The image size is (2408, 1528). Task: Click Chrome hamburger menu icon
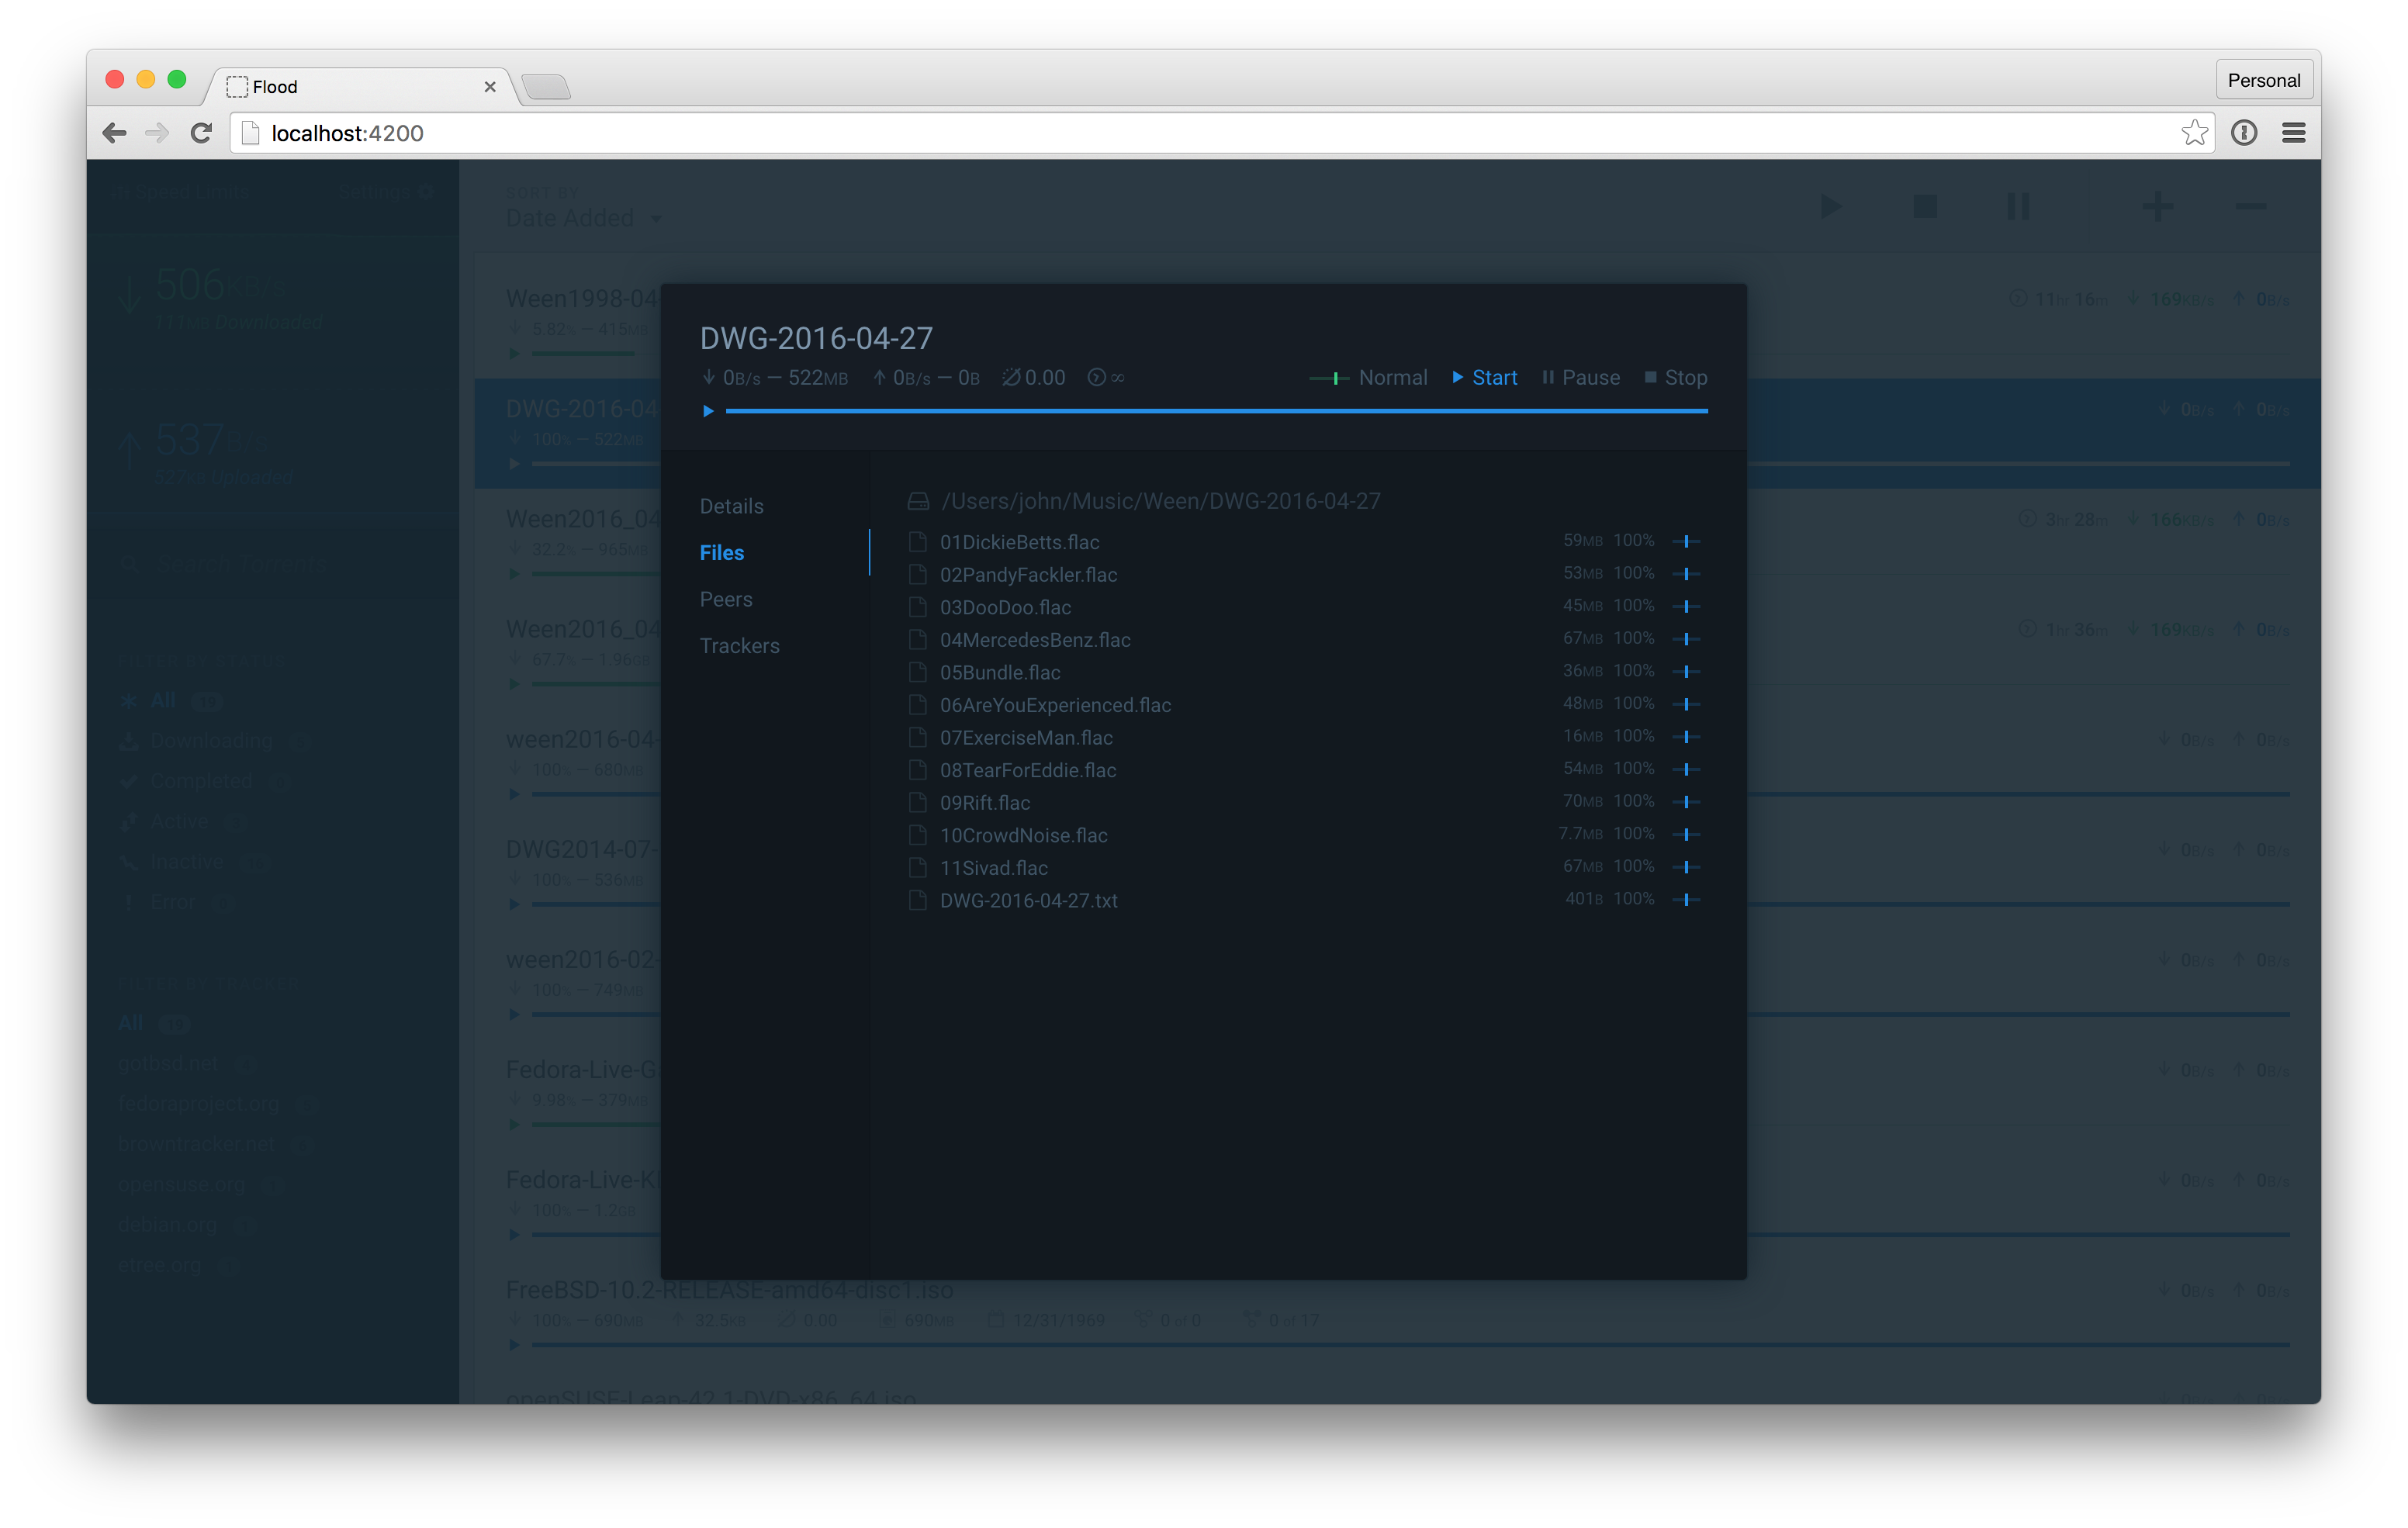[x=2293, y=133]
